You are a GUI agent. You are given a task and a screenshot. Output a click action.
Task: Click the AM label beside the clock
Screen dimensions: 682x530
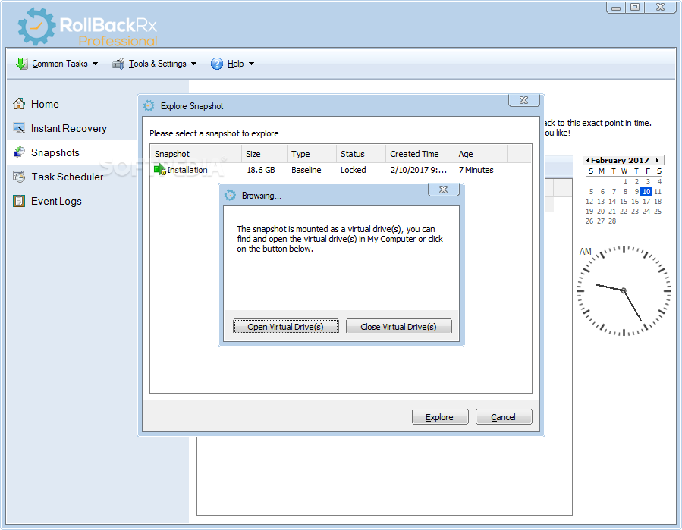point(586,251)
